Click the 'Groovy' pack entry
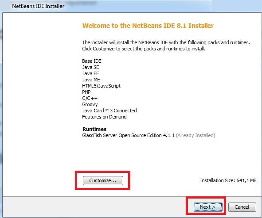The image size is (262, 218). click(x=90, y=105)
